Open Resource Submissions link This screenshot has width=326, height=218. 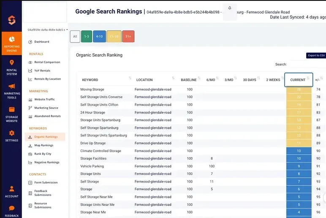tap(43, 205)
